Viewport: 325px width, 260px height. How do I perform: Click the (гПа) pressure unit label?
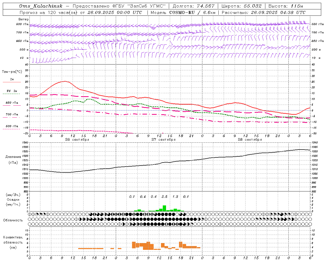tap(13, 163)
